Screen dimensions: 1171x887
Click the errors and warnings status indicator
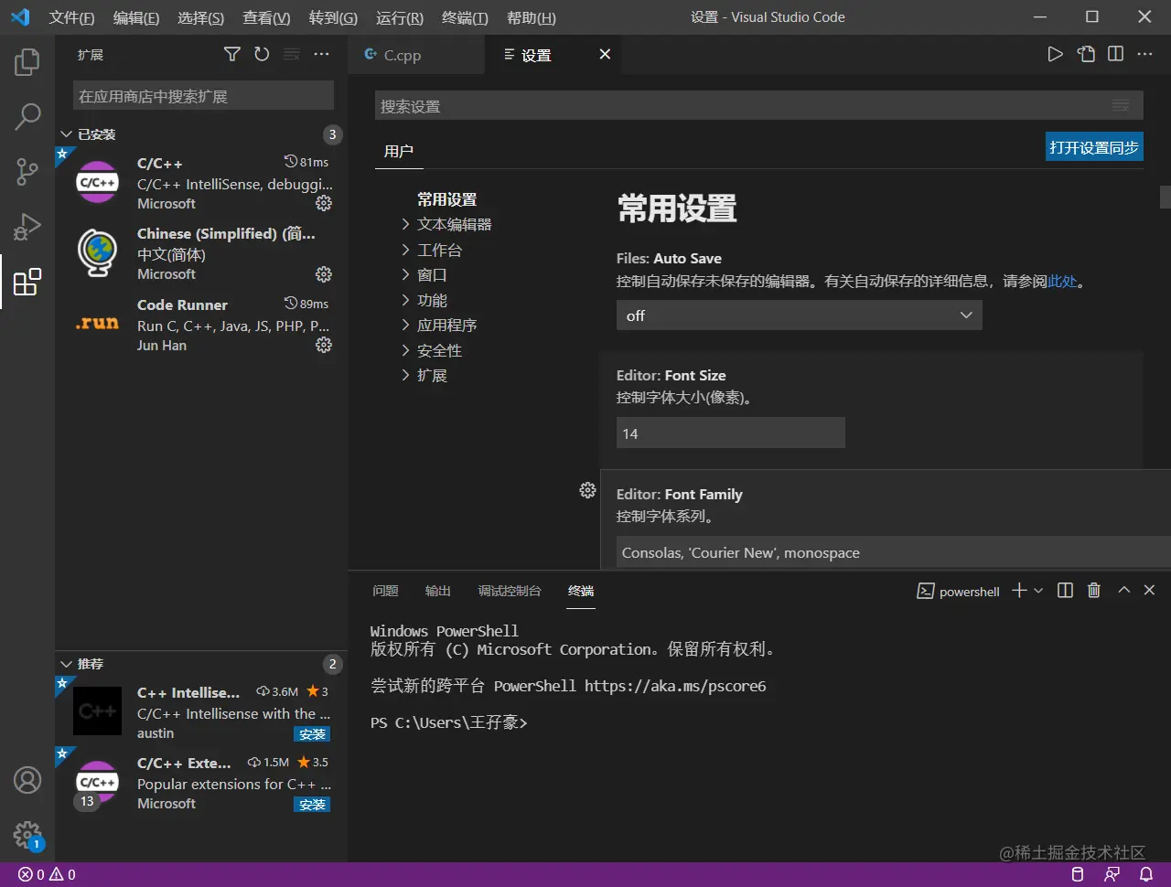[x=48, y=875]
